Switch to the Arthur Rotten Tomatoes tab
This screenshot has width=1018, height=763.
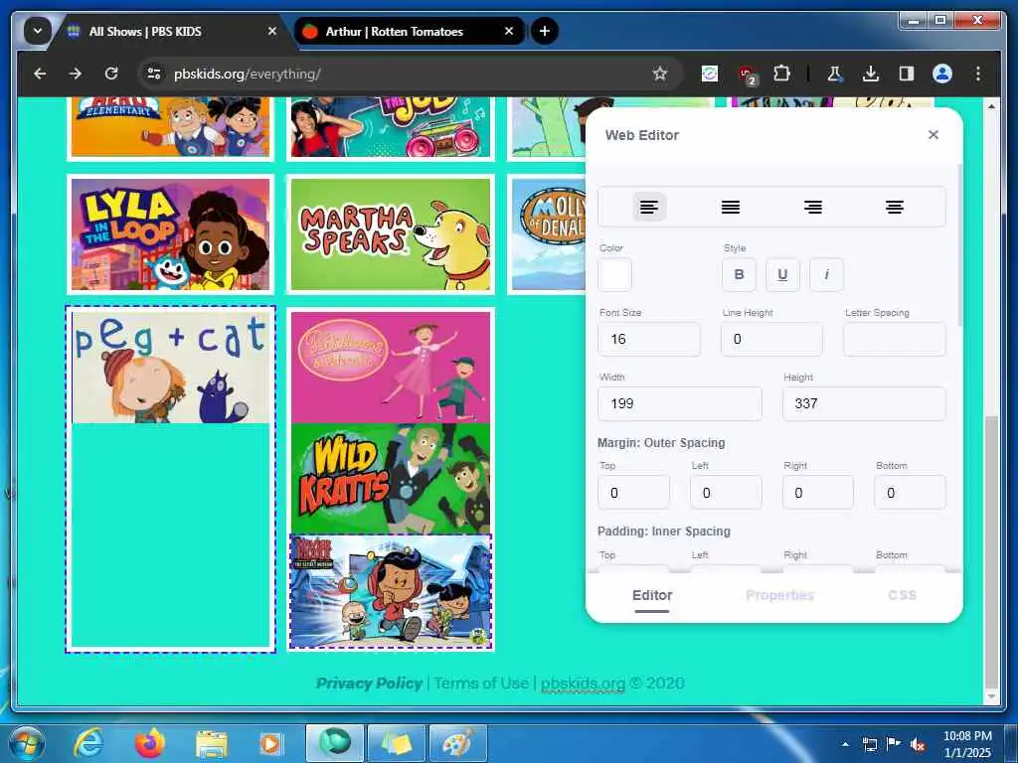tap(409, 31)
